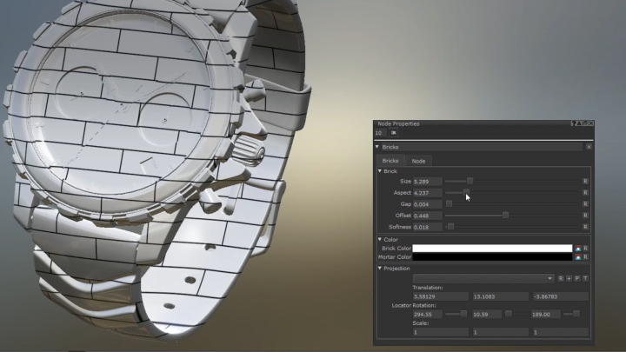Click the Softness value input field
Viewport: 626px width, 352px height.
428,227
